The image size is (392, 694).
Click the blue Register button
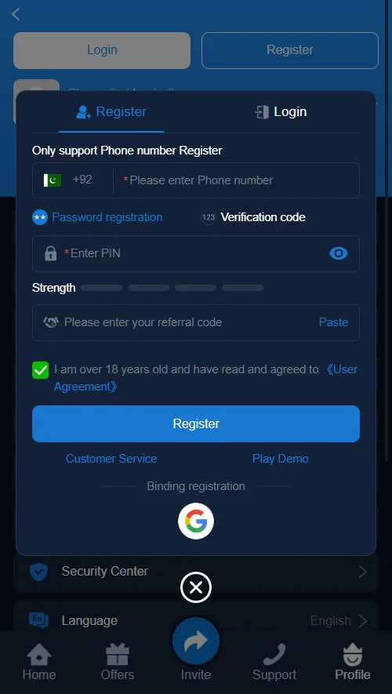[x=195, y=423]
